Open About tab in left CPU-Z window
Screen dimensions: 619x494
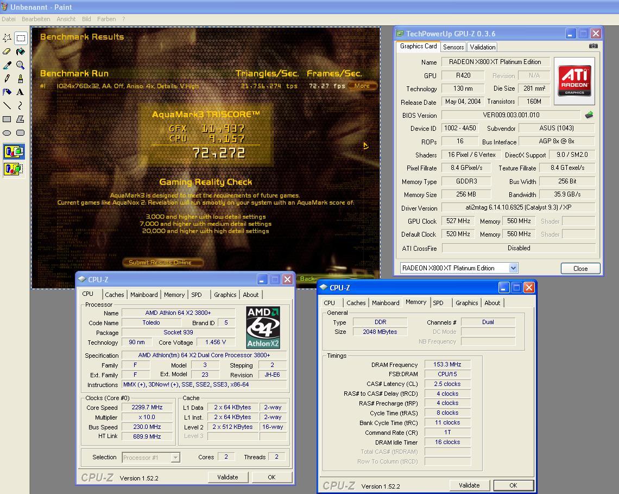click(x=251, y=295)
